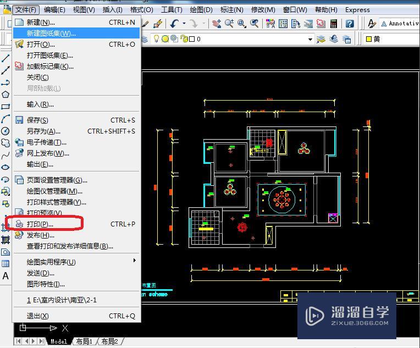Select the Circle tool

[5, 131]
